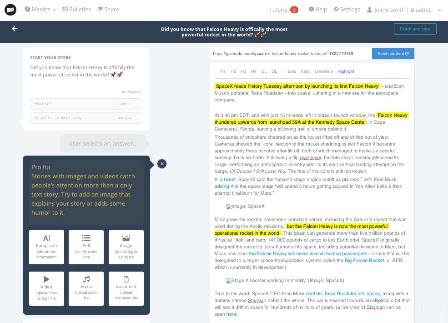448x323 pixels.
Task: Add a Video block
Action: (46, 288)
